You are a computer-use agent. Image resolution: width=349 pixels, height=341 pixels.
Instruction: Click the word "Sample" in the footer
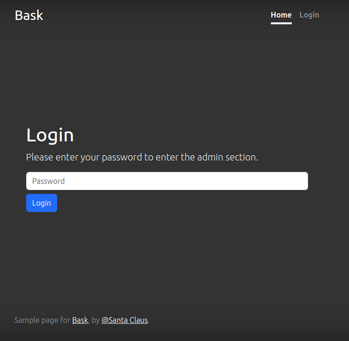[26, 320]
